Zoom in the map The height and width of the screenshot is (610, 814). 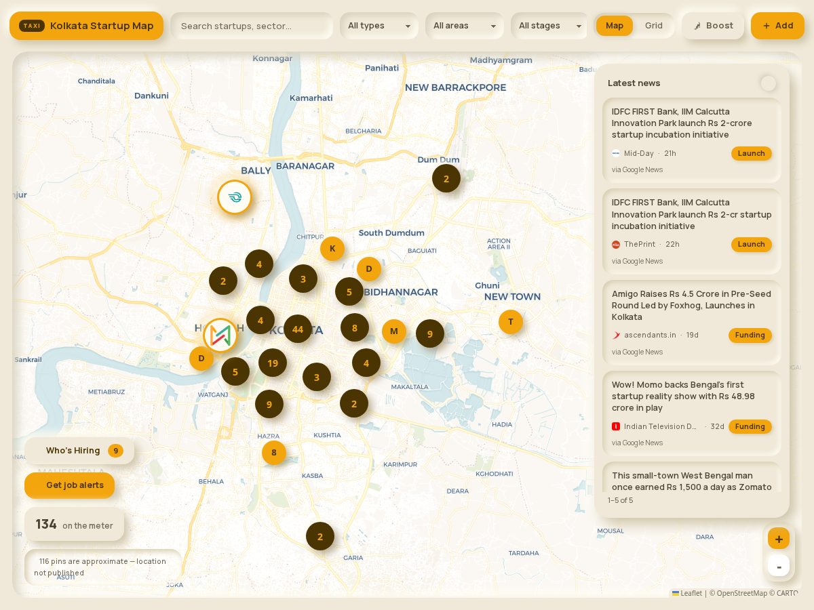(x=779, y=539)
